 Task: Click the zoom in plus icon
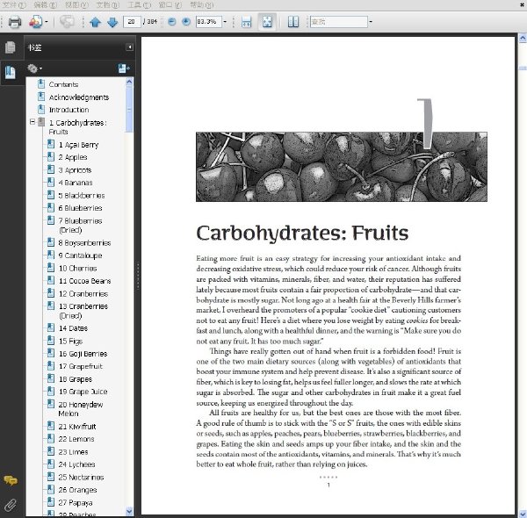point(186,22)
